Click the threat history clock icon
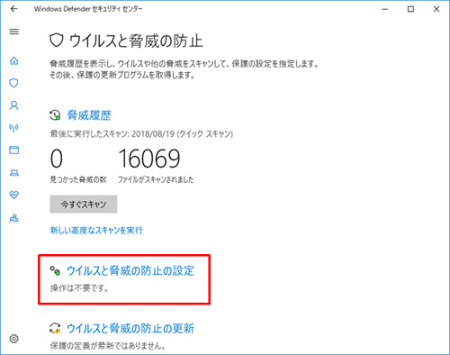450x355 pixels. coord(55,115)
